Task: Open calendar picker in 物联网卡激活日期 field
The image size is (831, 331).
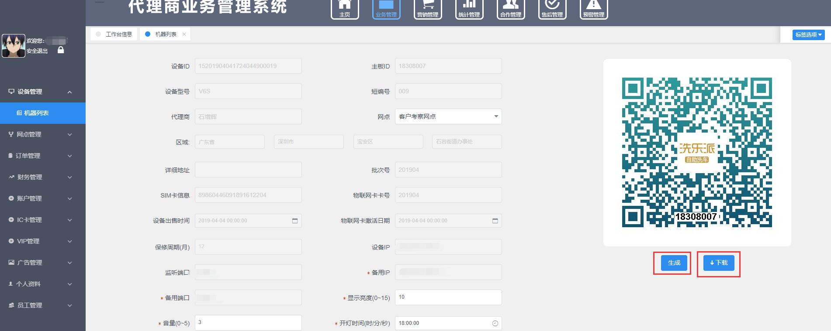Action: pos(495,221)
